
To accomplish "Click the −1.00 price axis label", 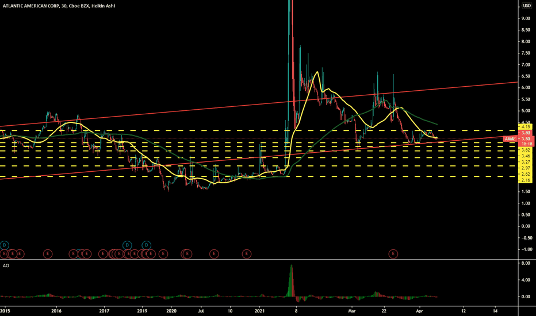I will coord(526,249).
